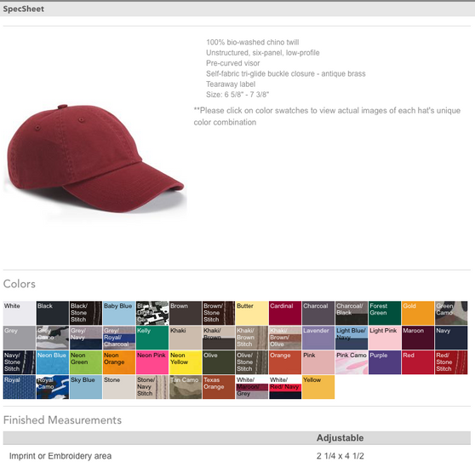The width and height of the screenshot is (475, 468).
Task: Select the Olive/Stone Stitch swatch
Action: coord(252,362)
